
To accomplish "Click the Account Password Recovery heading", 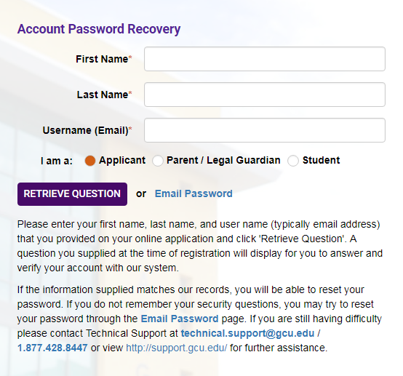I will 99,29.
